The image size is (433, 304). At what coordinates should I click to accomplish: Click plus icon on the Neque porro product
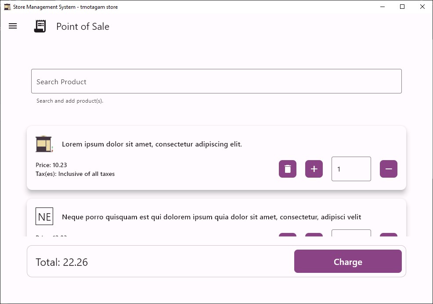tap(314, 237)
